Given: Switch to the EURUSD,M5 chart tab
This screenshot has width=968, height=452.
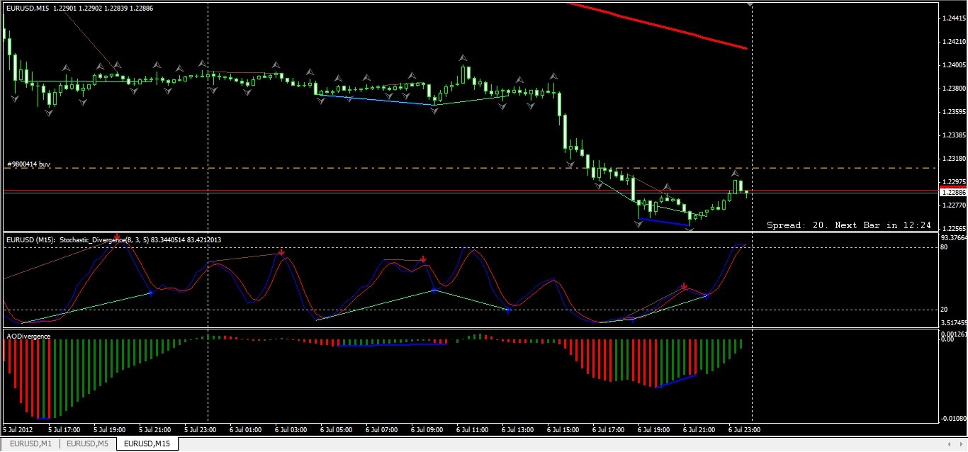Looking at the screenshot, I should (89, 444).
